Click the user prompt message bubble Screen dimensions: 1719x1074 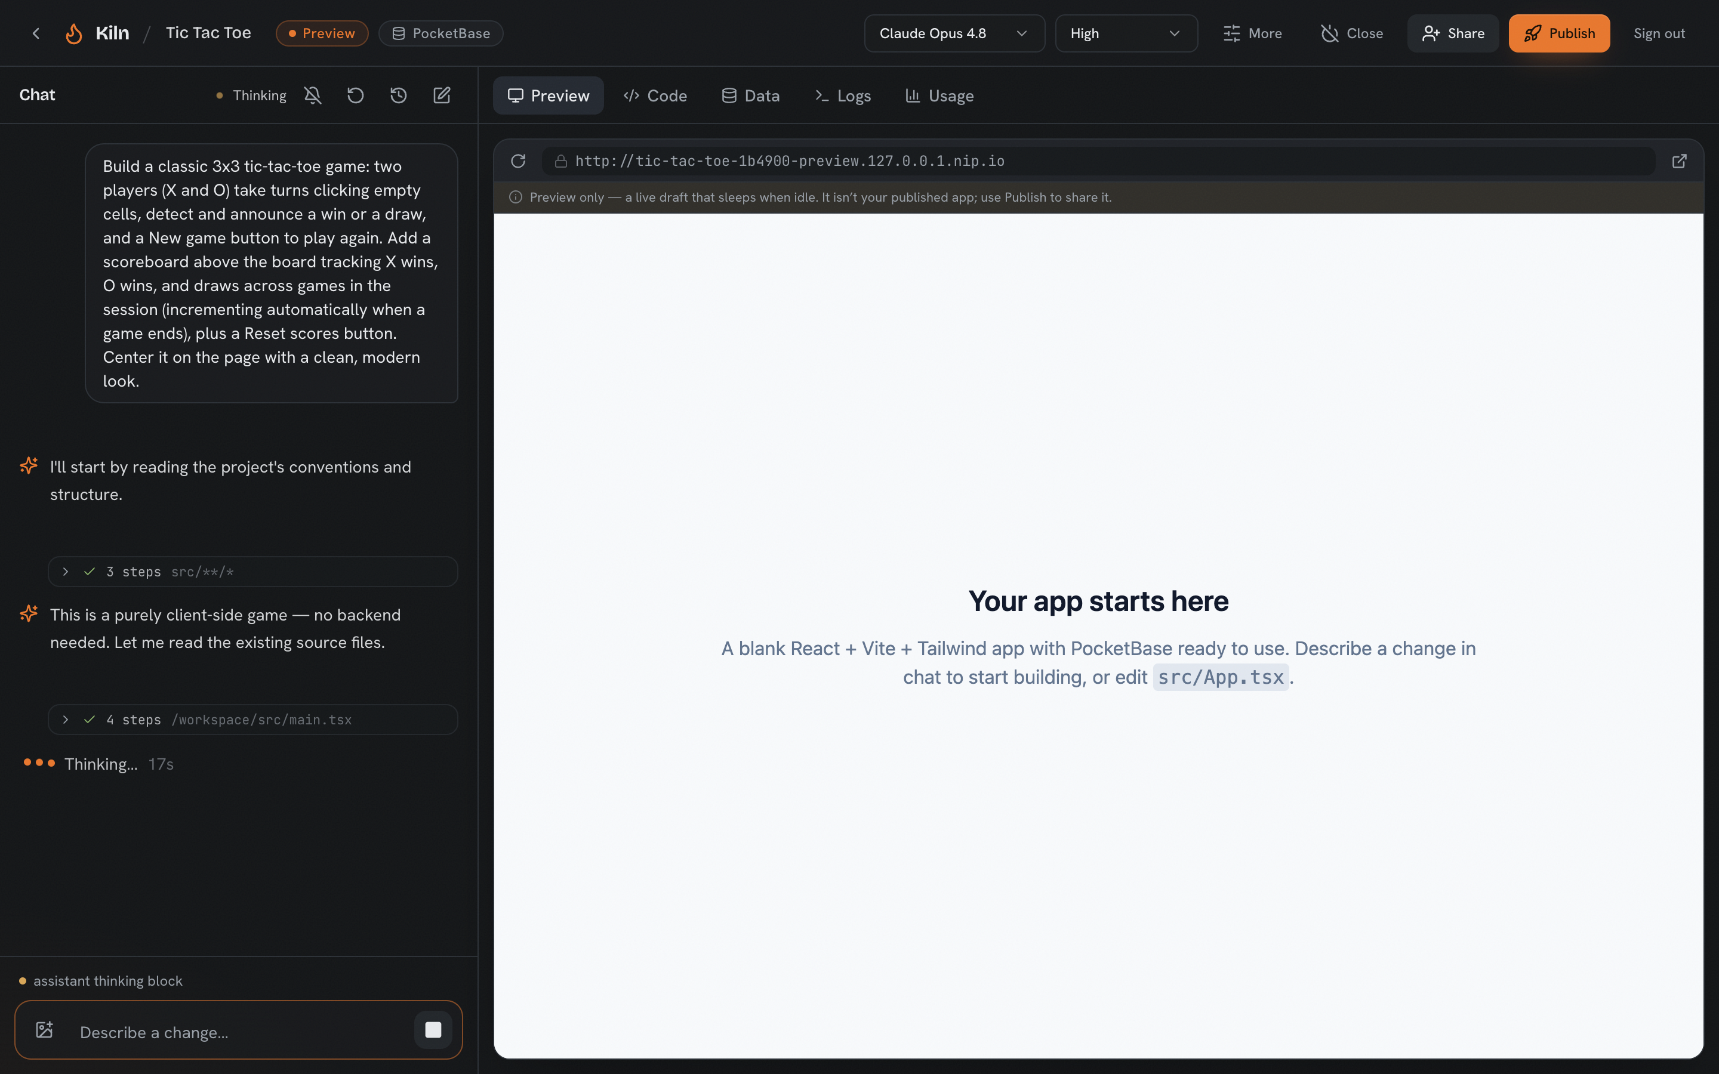click(x=272, y=273)
